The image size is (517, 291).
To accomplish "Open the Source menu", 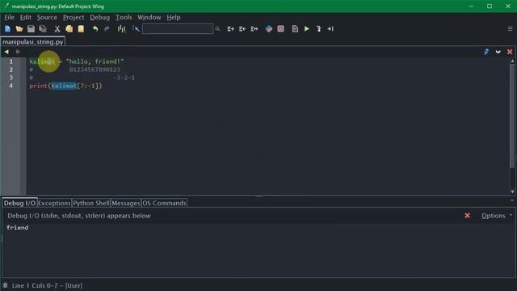I will (47, 17).
